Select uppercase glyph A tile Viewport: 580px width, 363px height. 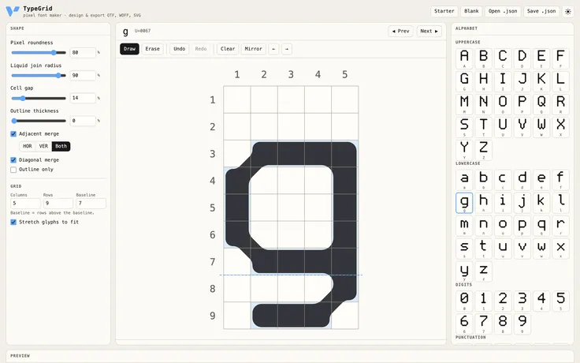(464, 58)
